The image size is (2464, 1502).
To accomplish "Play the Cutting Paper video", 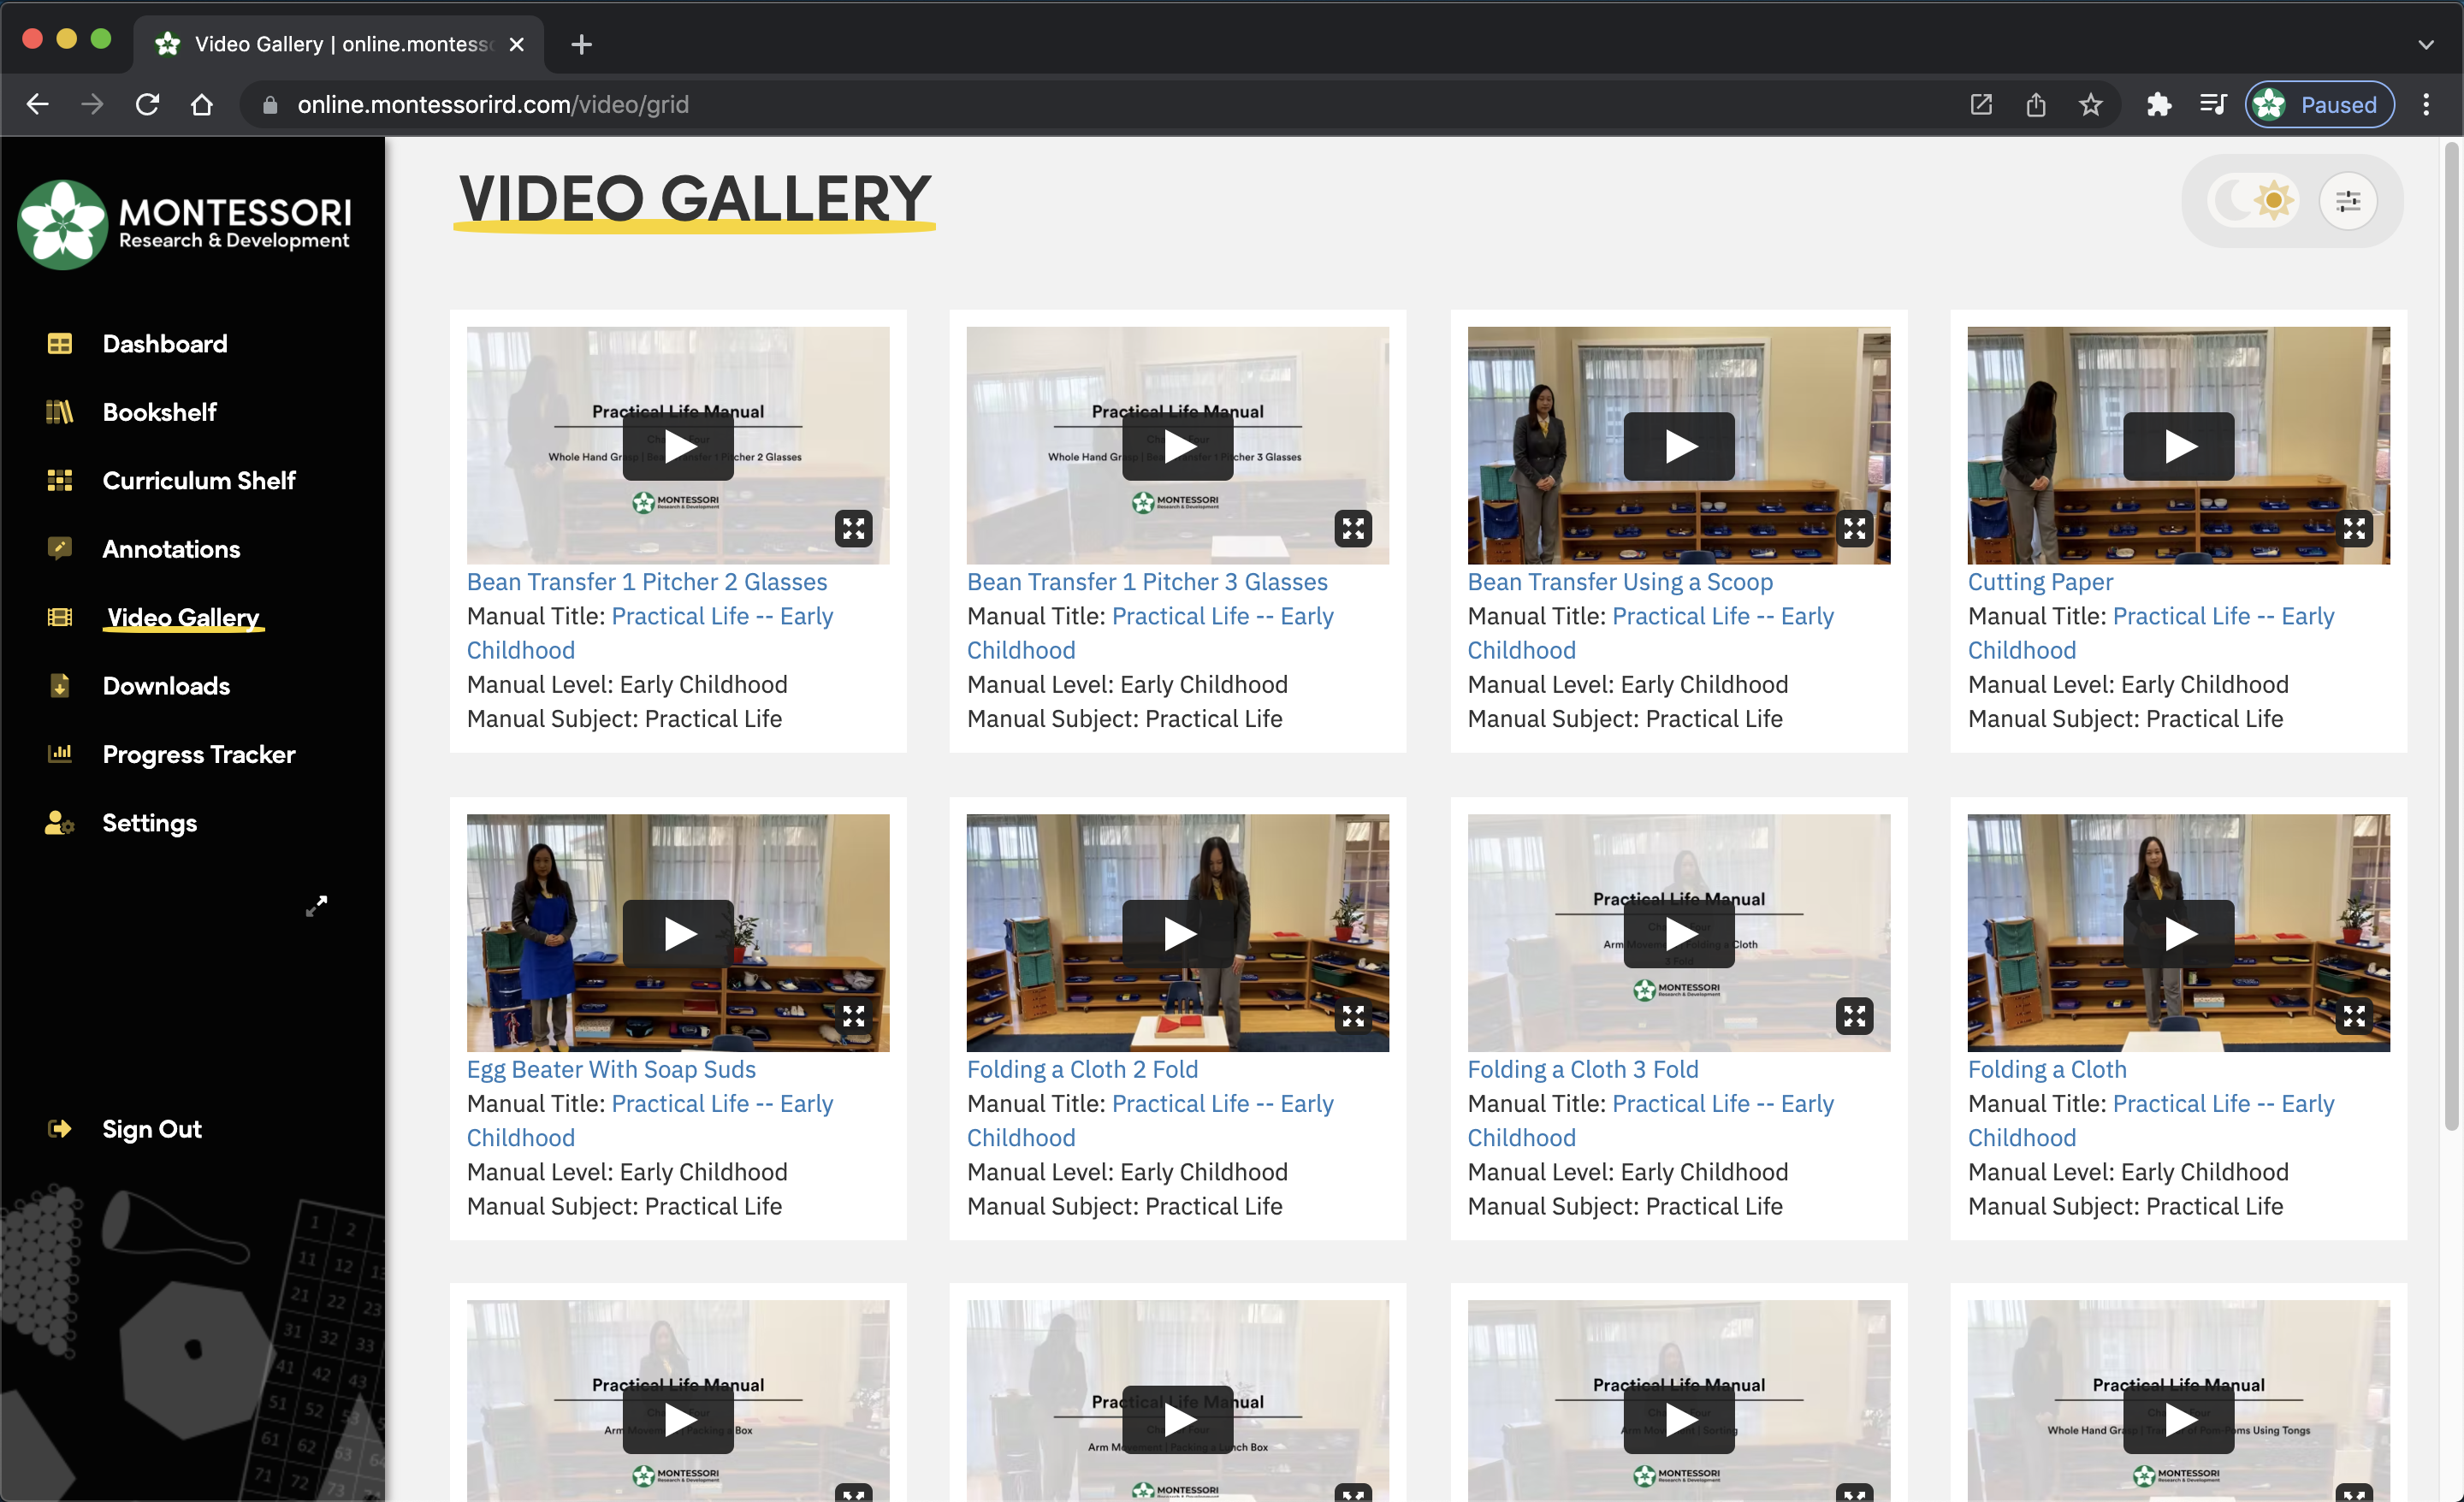I will [2178, 446].
